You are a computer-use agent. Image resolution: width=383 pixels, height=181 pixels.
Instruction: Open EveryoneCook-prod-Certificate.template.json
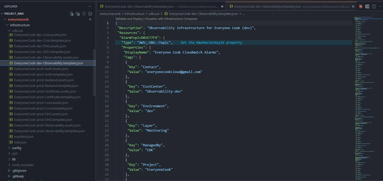tap(47, 97)
